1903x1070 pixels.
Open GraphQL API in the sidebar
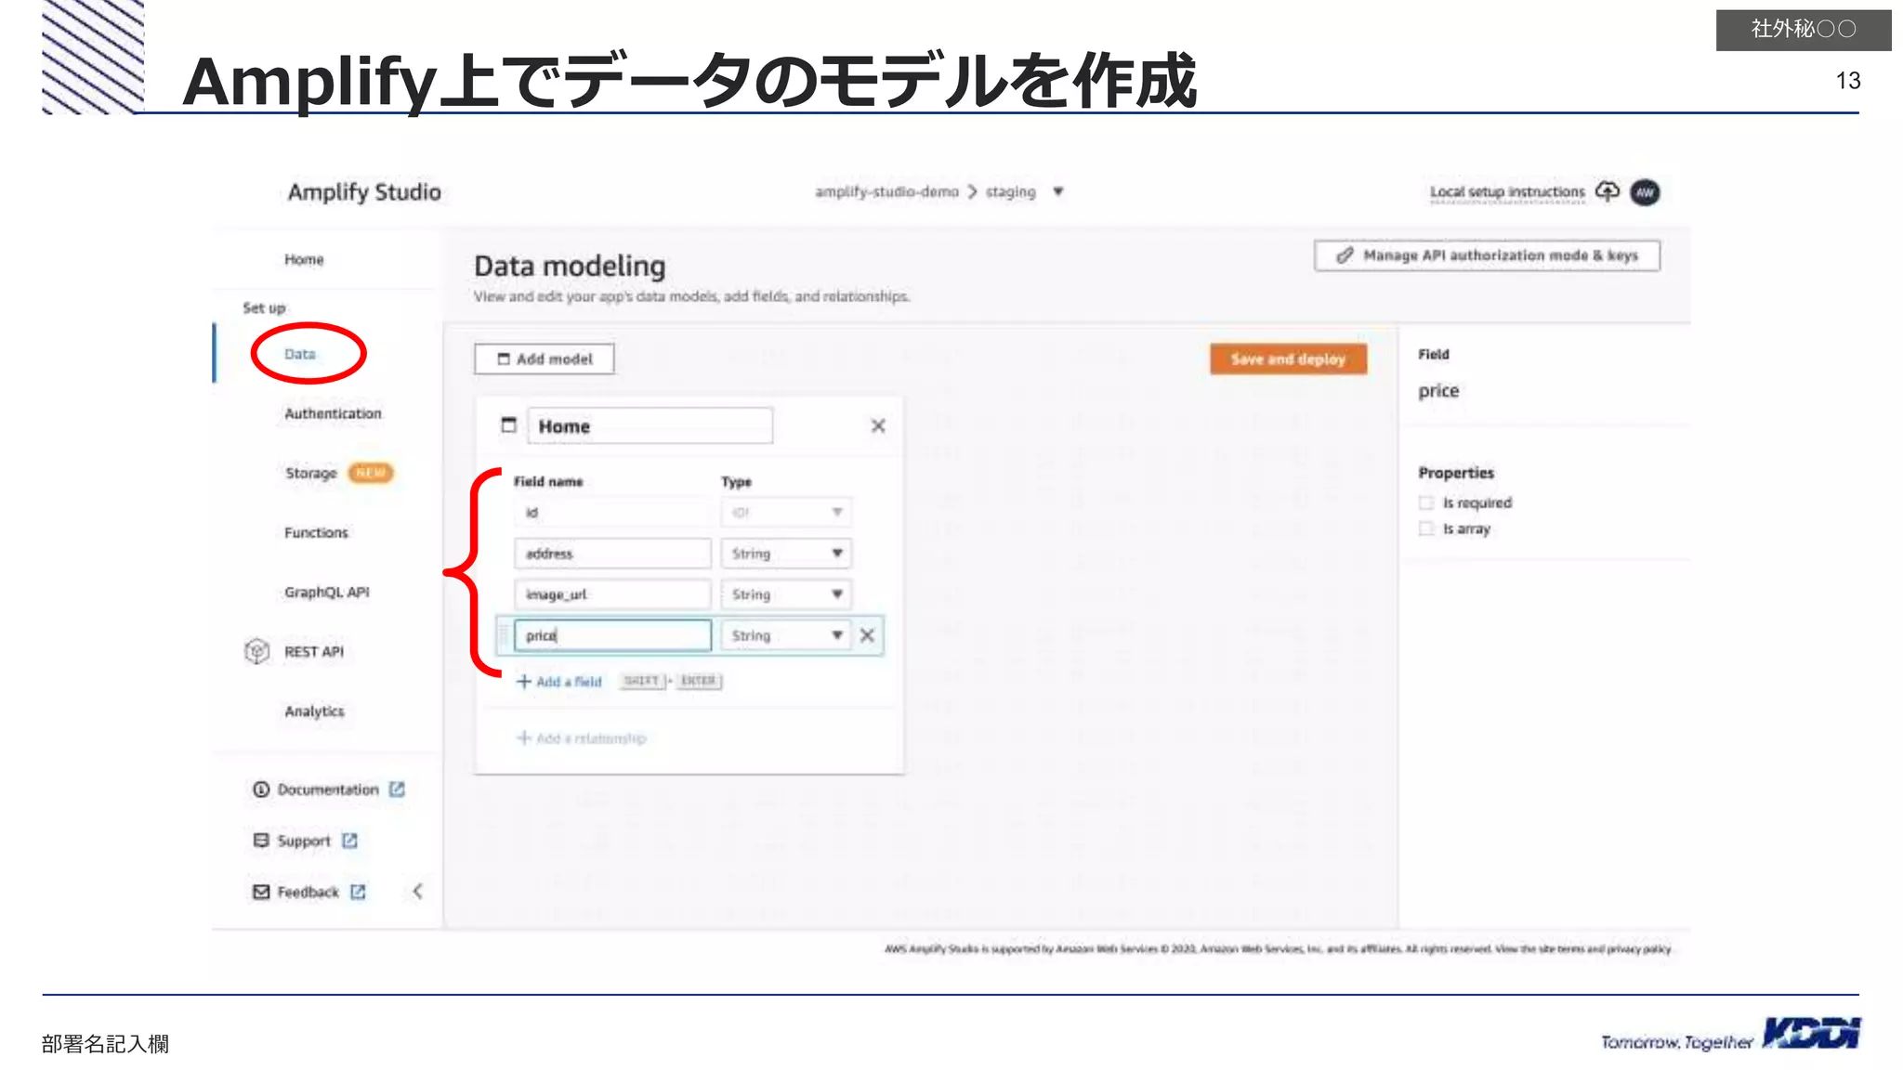tap(326, 592)
